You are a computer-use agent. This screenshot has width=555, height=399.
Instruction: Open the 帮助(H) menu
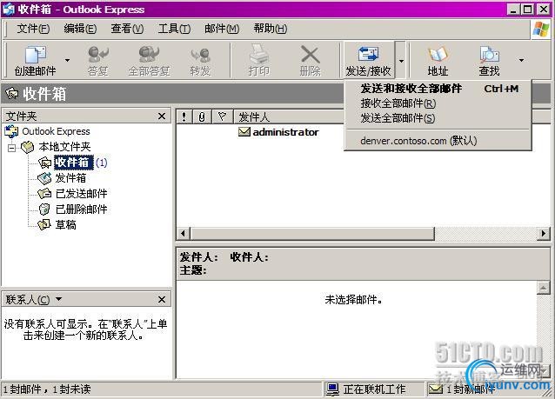[x=270, y=29]
